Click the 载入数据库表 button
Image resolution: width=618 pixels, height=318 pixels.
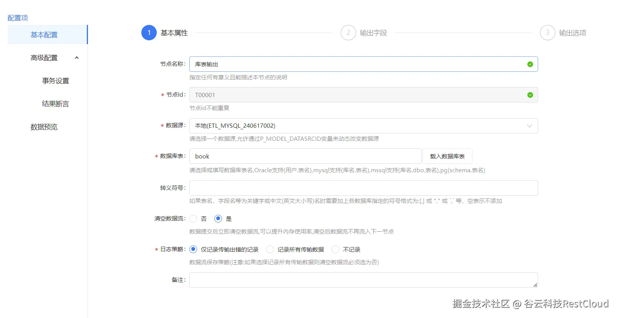pyautogui.click(x=447, y=156)
